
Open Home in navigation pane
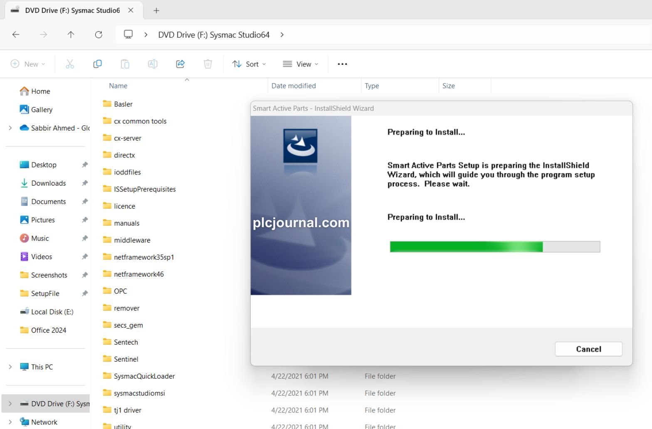(35, 91)
